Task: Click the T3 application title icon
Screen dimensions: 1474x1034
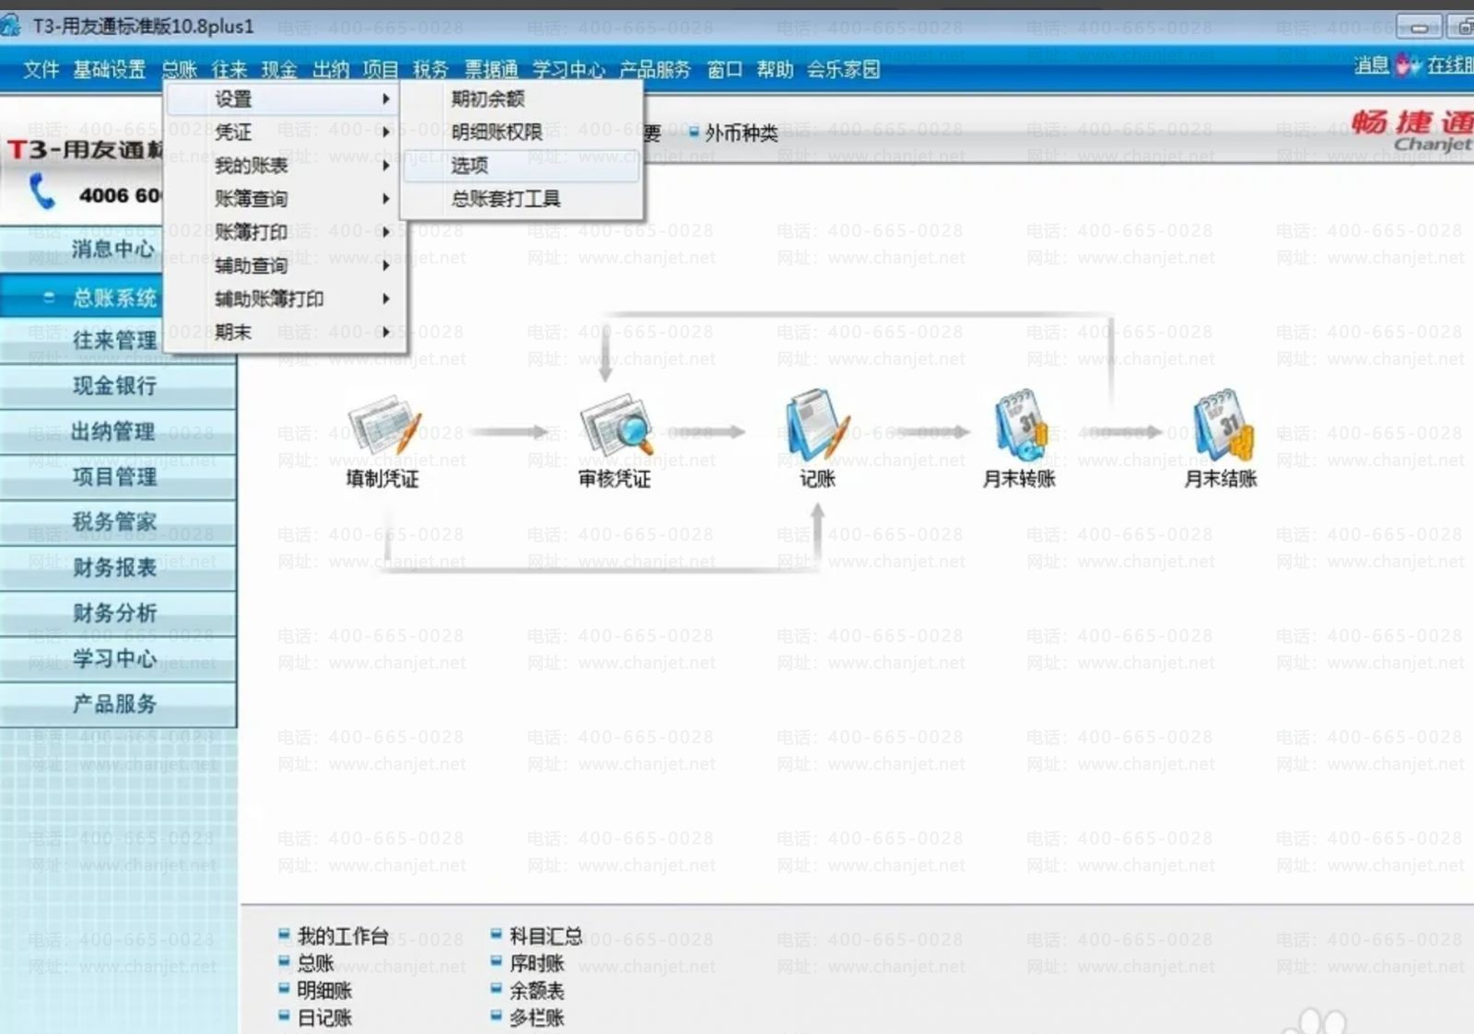Action: (11, 25)
